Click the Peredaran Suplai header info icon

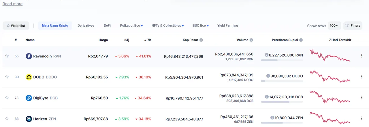coord(301,40)
